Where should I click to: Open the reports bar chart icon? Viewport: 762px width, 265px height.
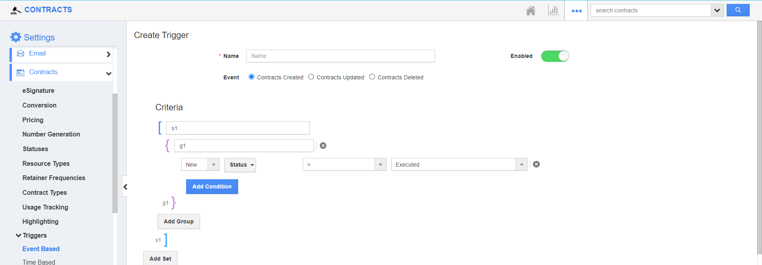[553, 10]
